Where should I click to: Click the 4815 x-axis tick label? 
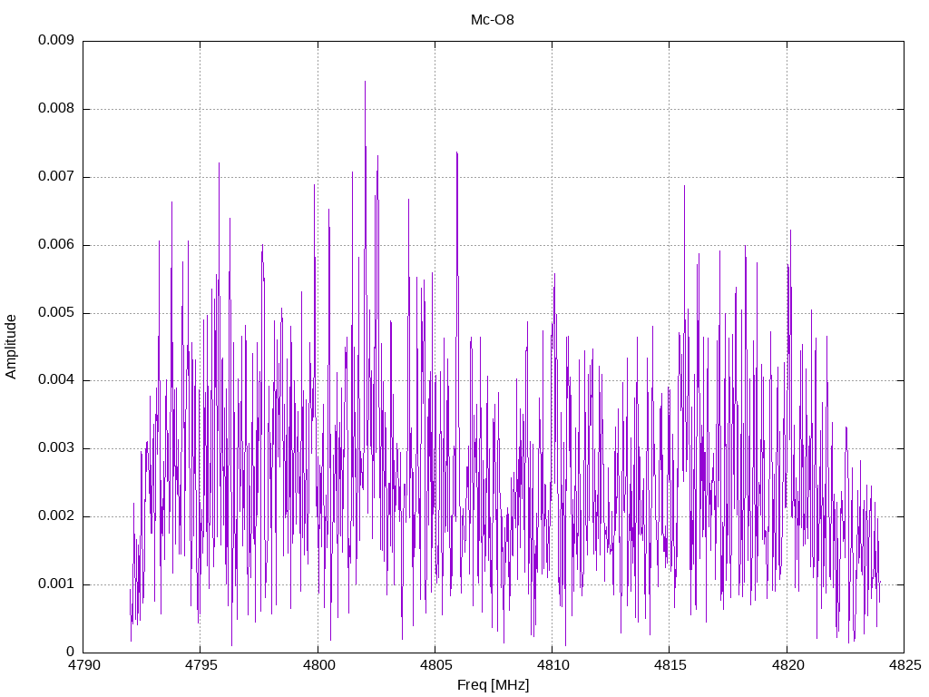pos(670,665)
